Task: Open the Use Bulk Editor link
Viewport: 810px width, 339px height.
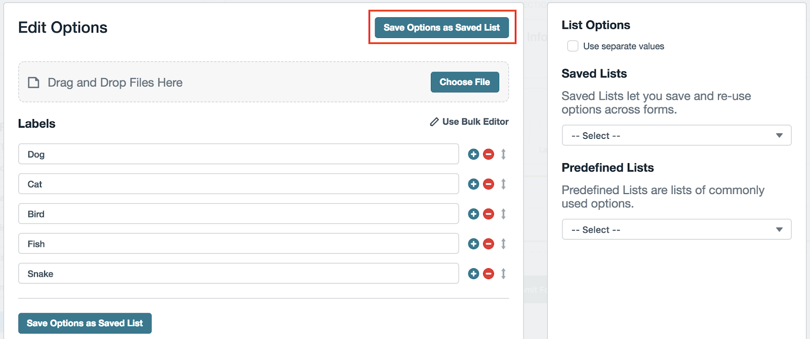Action: tap(469, 122)
